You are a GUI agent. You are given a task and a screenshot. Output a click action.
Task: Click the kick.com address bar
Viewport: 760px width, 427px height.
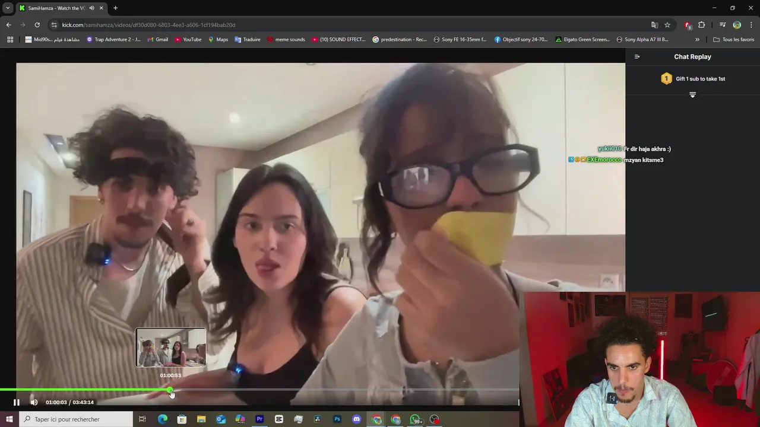[x=350, y=25]
